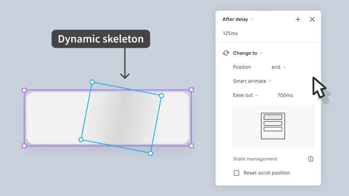This screenshot has width=349, height=196.
Task: Add a new interaction with the plus icon
Action: [298, 19]
